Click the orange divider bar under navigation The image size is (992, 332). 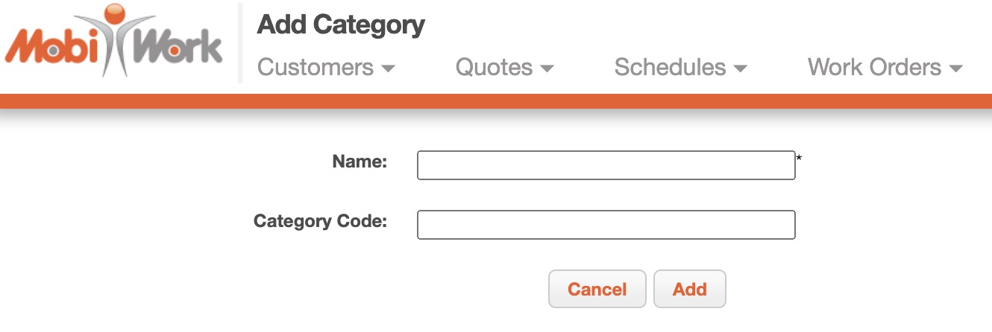click(496, 101)
